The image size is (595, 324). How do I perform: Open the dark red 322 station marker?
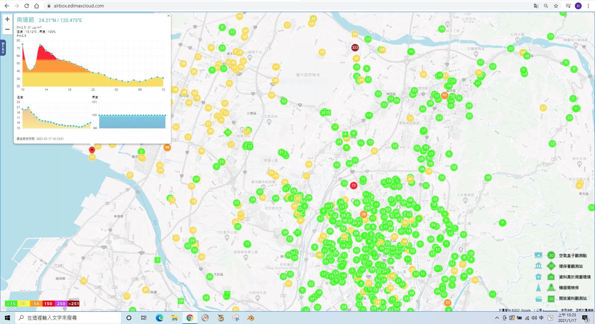click(355, 47)
